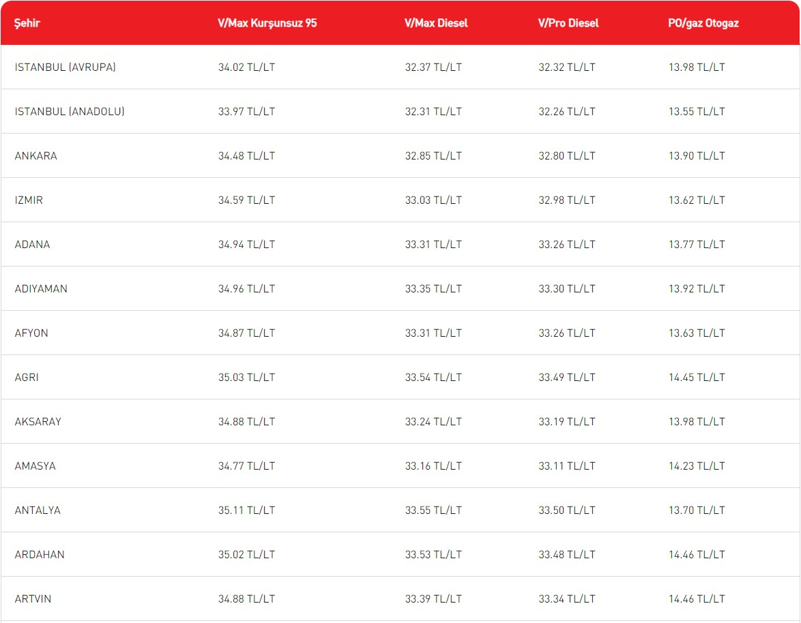Click the V/Pro Diesel column header
Screen dimensions: 801x623
[568, 23]
